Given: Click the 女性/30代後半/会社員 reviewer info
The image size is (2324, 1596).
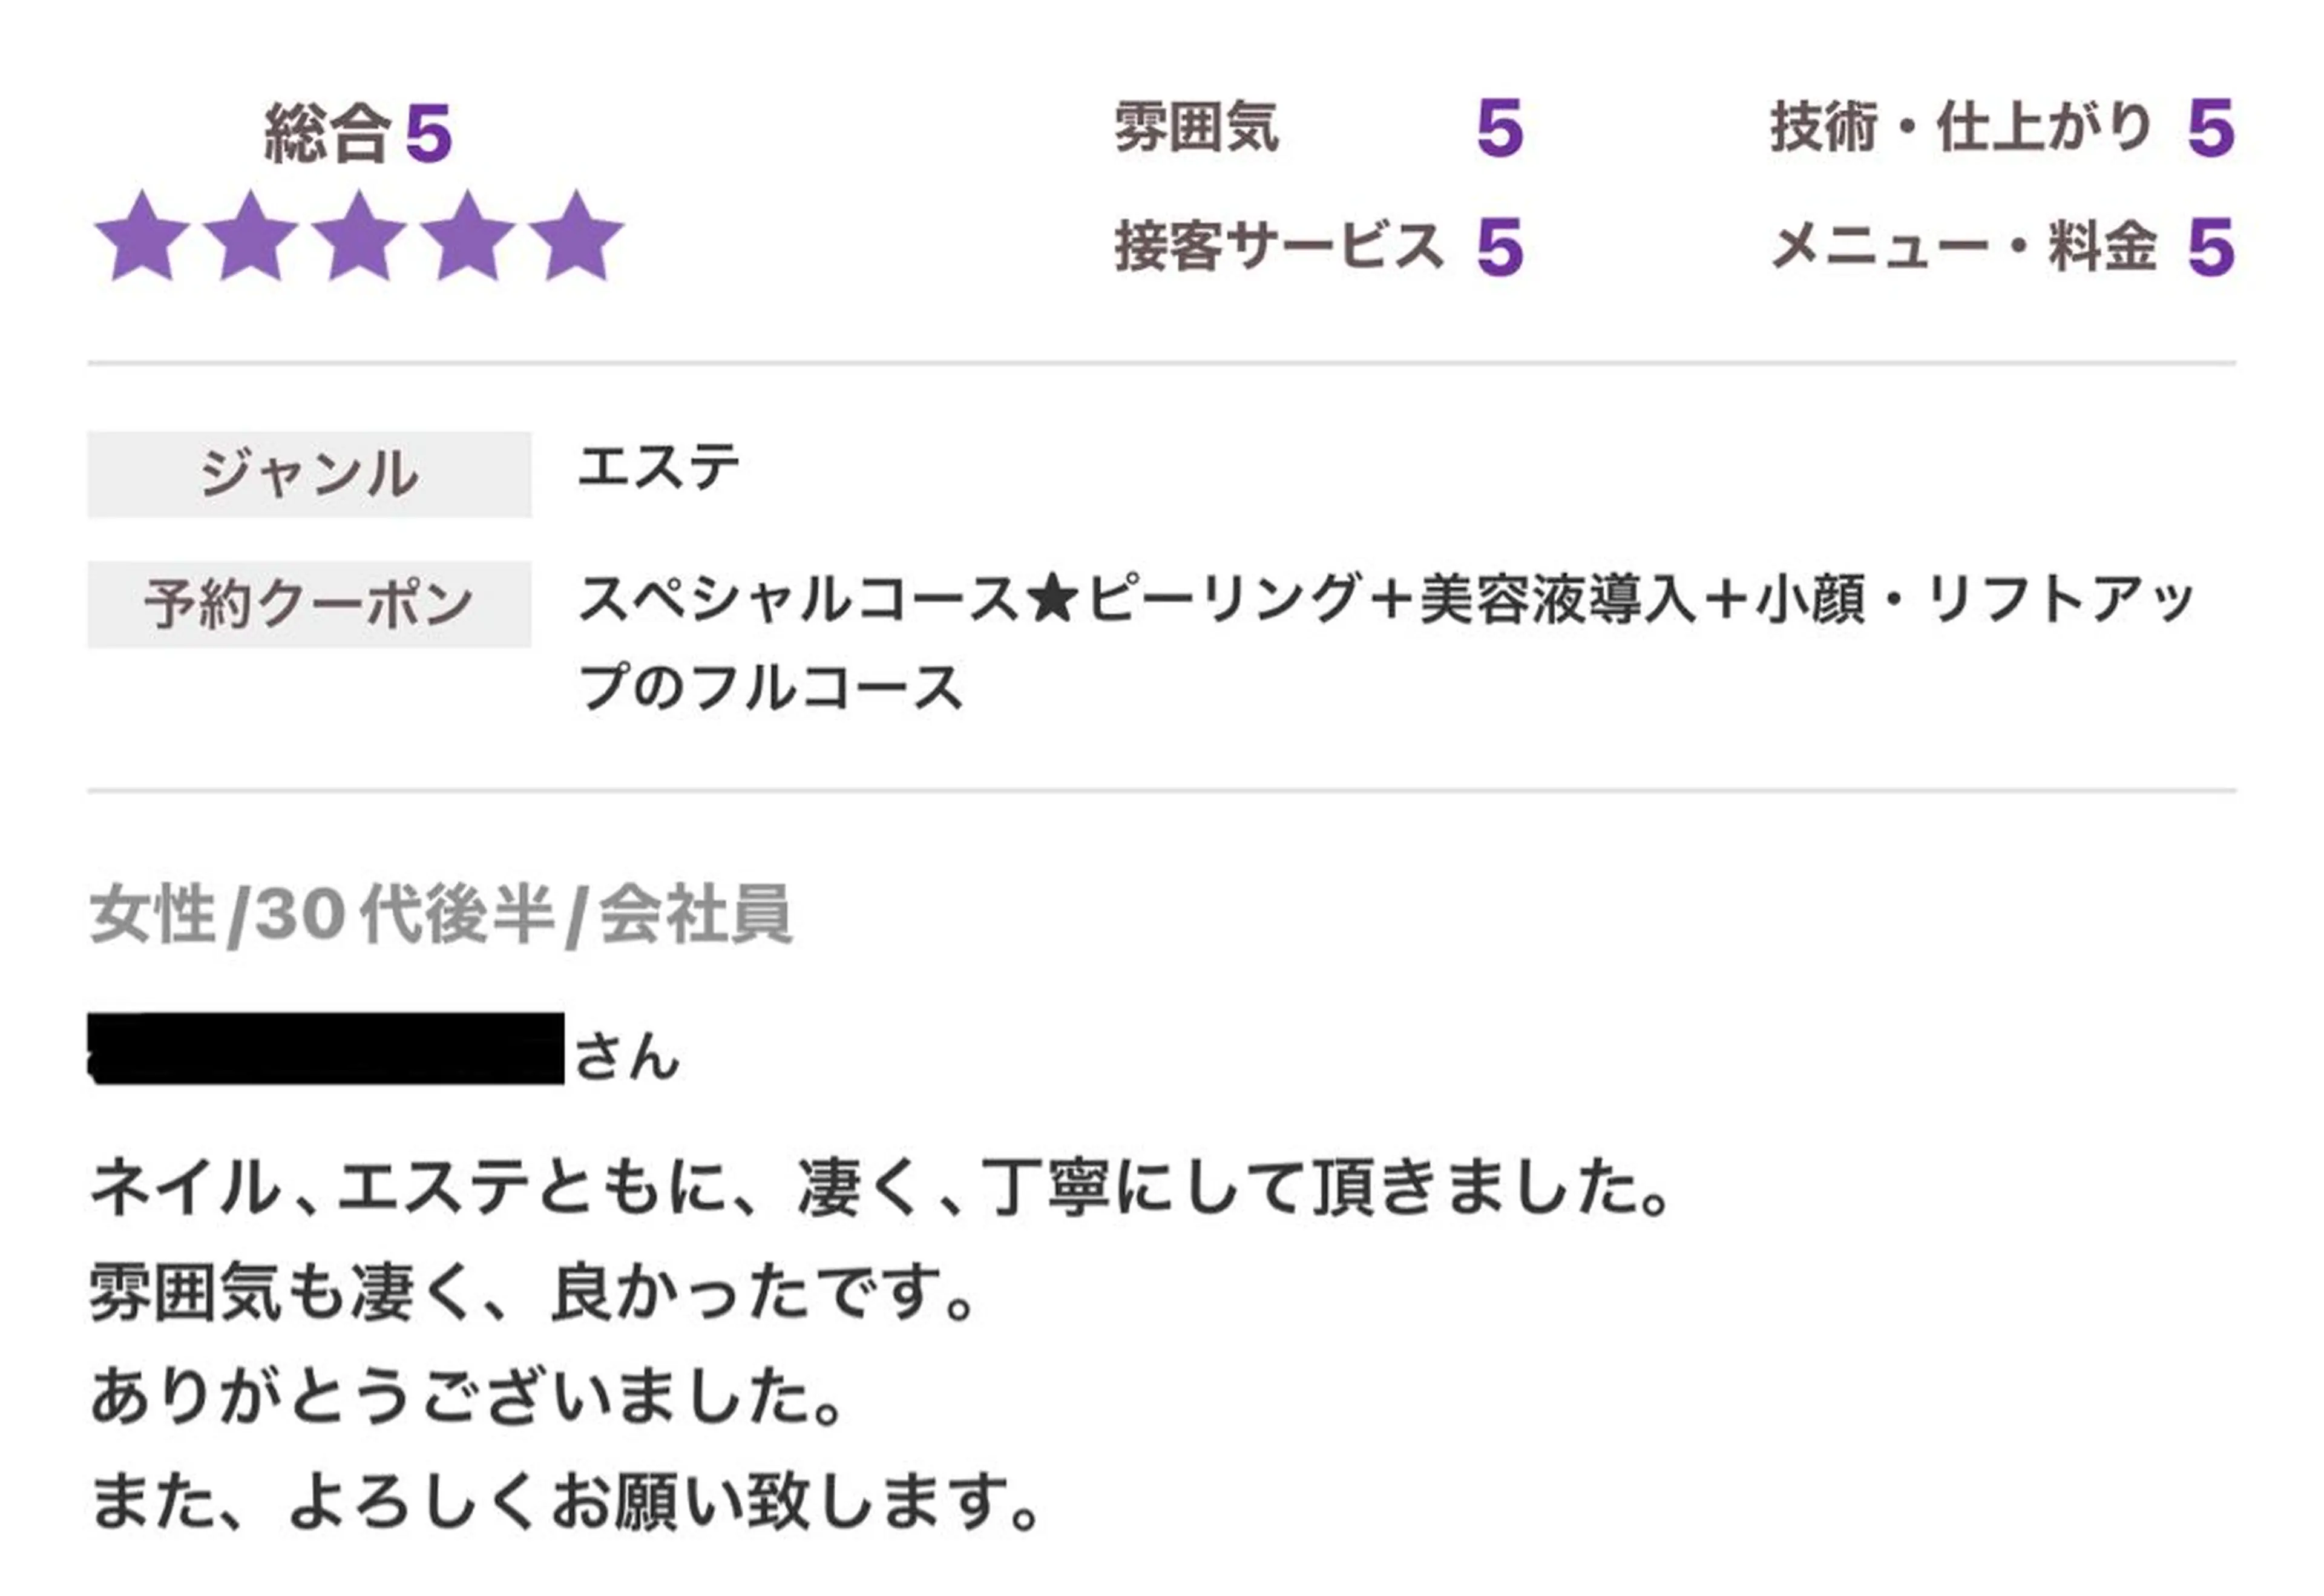Looking at the screenshot, I should [441, 914].
